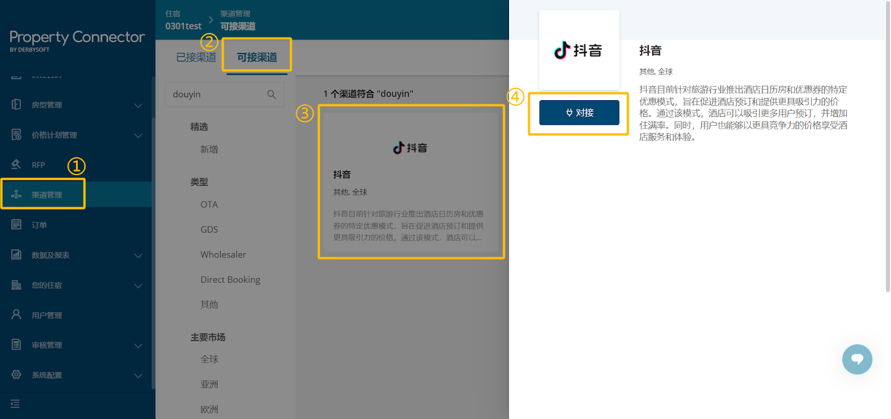Filter channels by GDS type
The image size is (891, 419).
(x=209, y=229)
